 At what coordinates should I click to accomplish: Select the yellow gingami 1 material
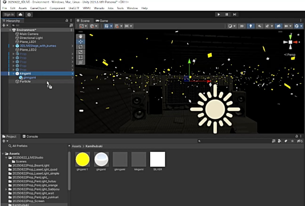[83, 159]
